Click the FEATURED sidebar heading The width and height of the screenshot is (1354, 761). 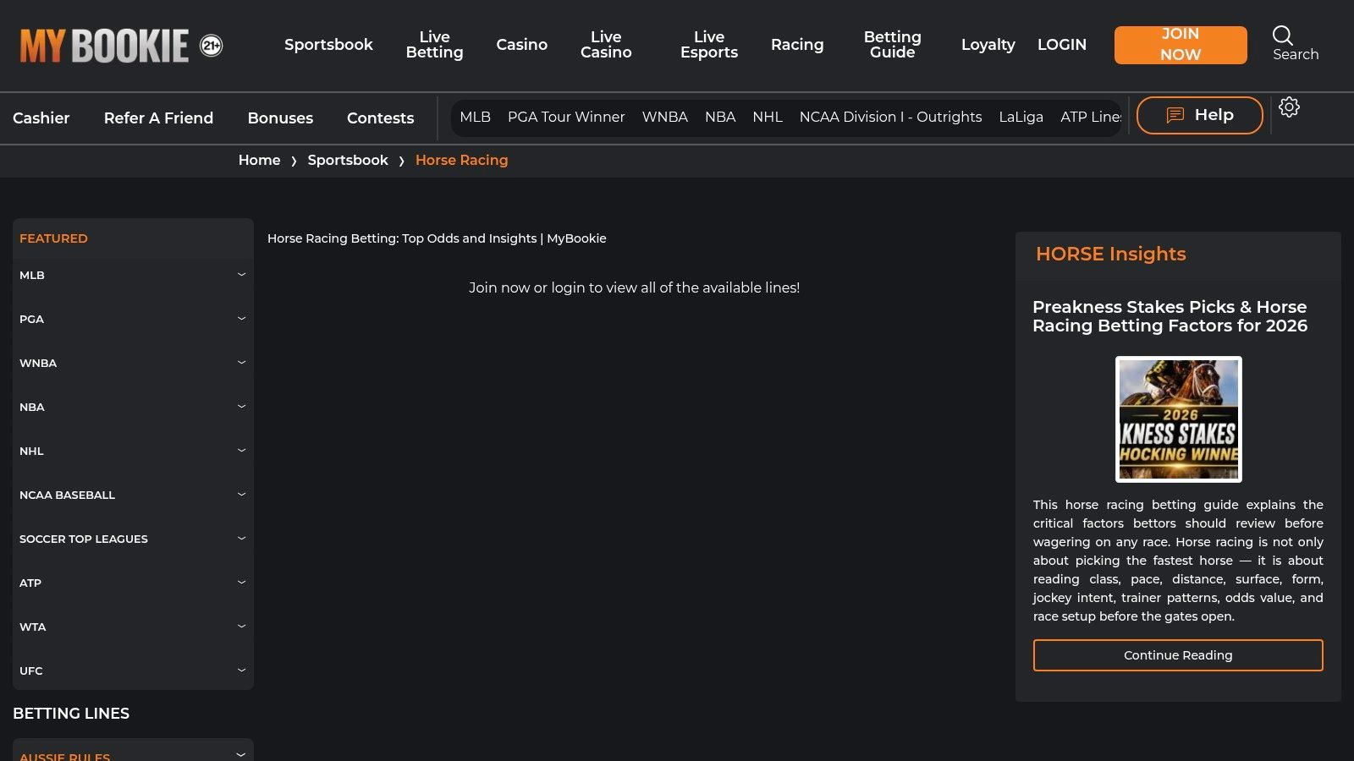pyautogui.click(x=53, y=238)
